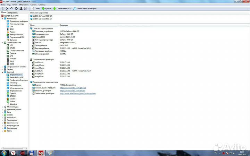
Task: Refresh the page with the refresh icon
Action: coord(16,8)
